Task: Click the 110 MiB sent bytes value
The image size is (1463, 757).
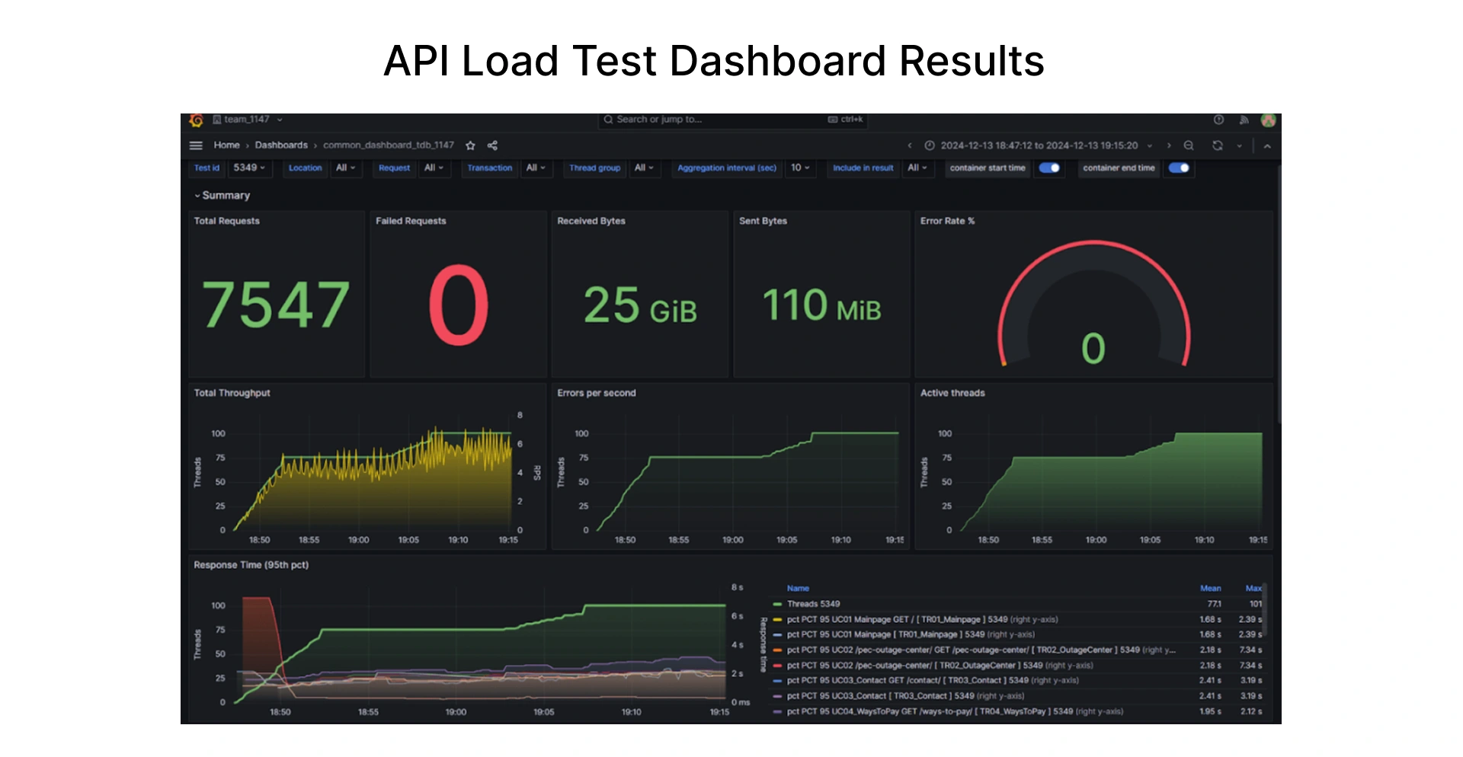Action: [821, 305]
